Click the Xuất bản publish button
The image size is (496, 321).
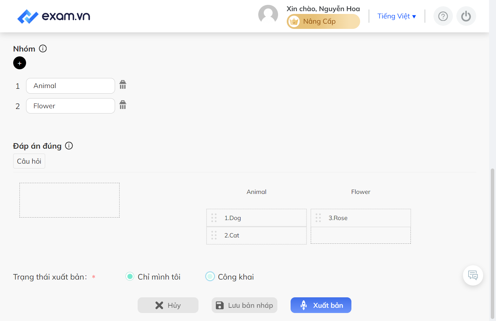pos(321,305)
